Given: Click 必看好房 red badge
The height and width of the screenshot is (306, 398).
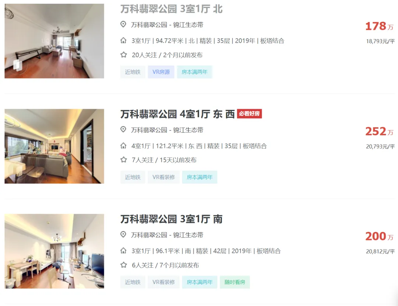Looking at the screenshot, I should [x=249, y=114].
